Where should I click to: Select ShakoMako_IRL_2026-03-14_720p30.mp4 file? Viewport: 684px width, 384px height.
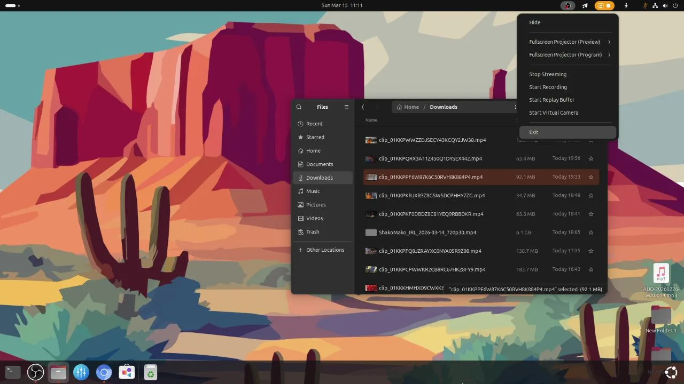pyautogui.click(x=428, y=233)
